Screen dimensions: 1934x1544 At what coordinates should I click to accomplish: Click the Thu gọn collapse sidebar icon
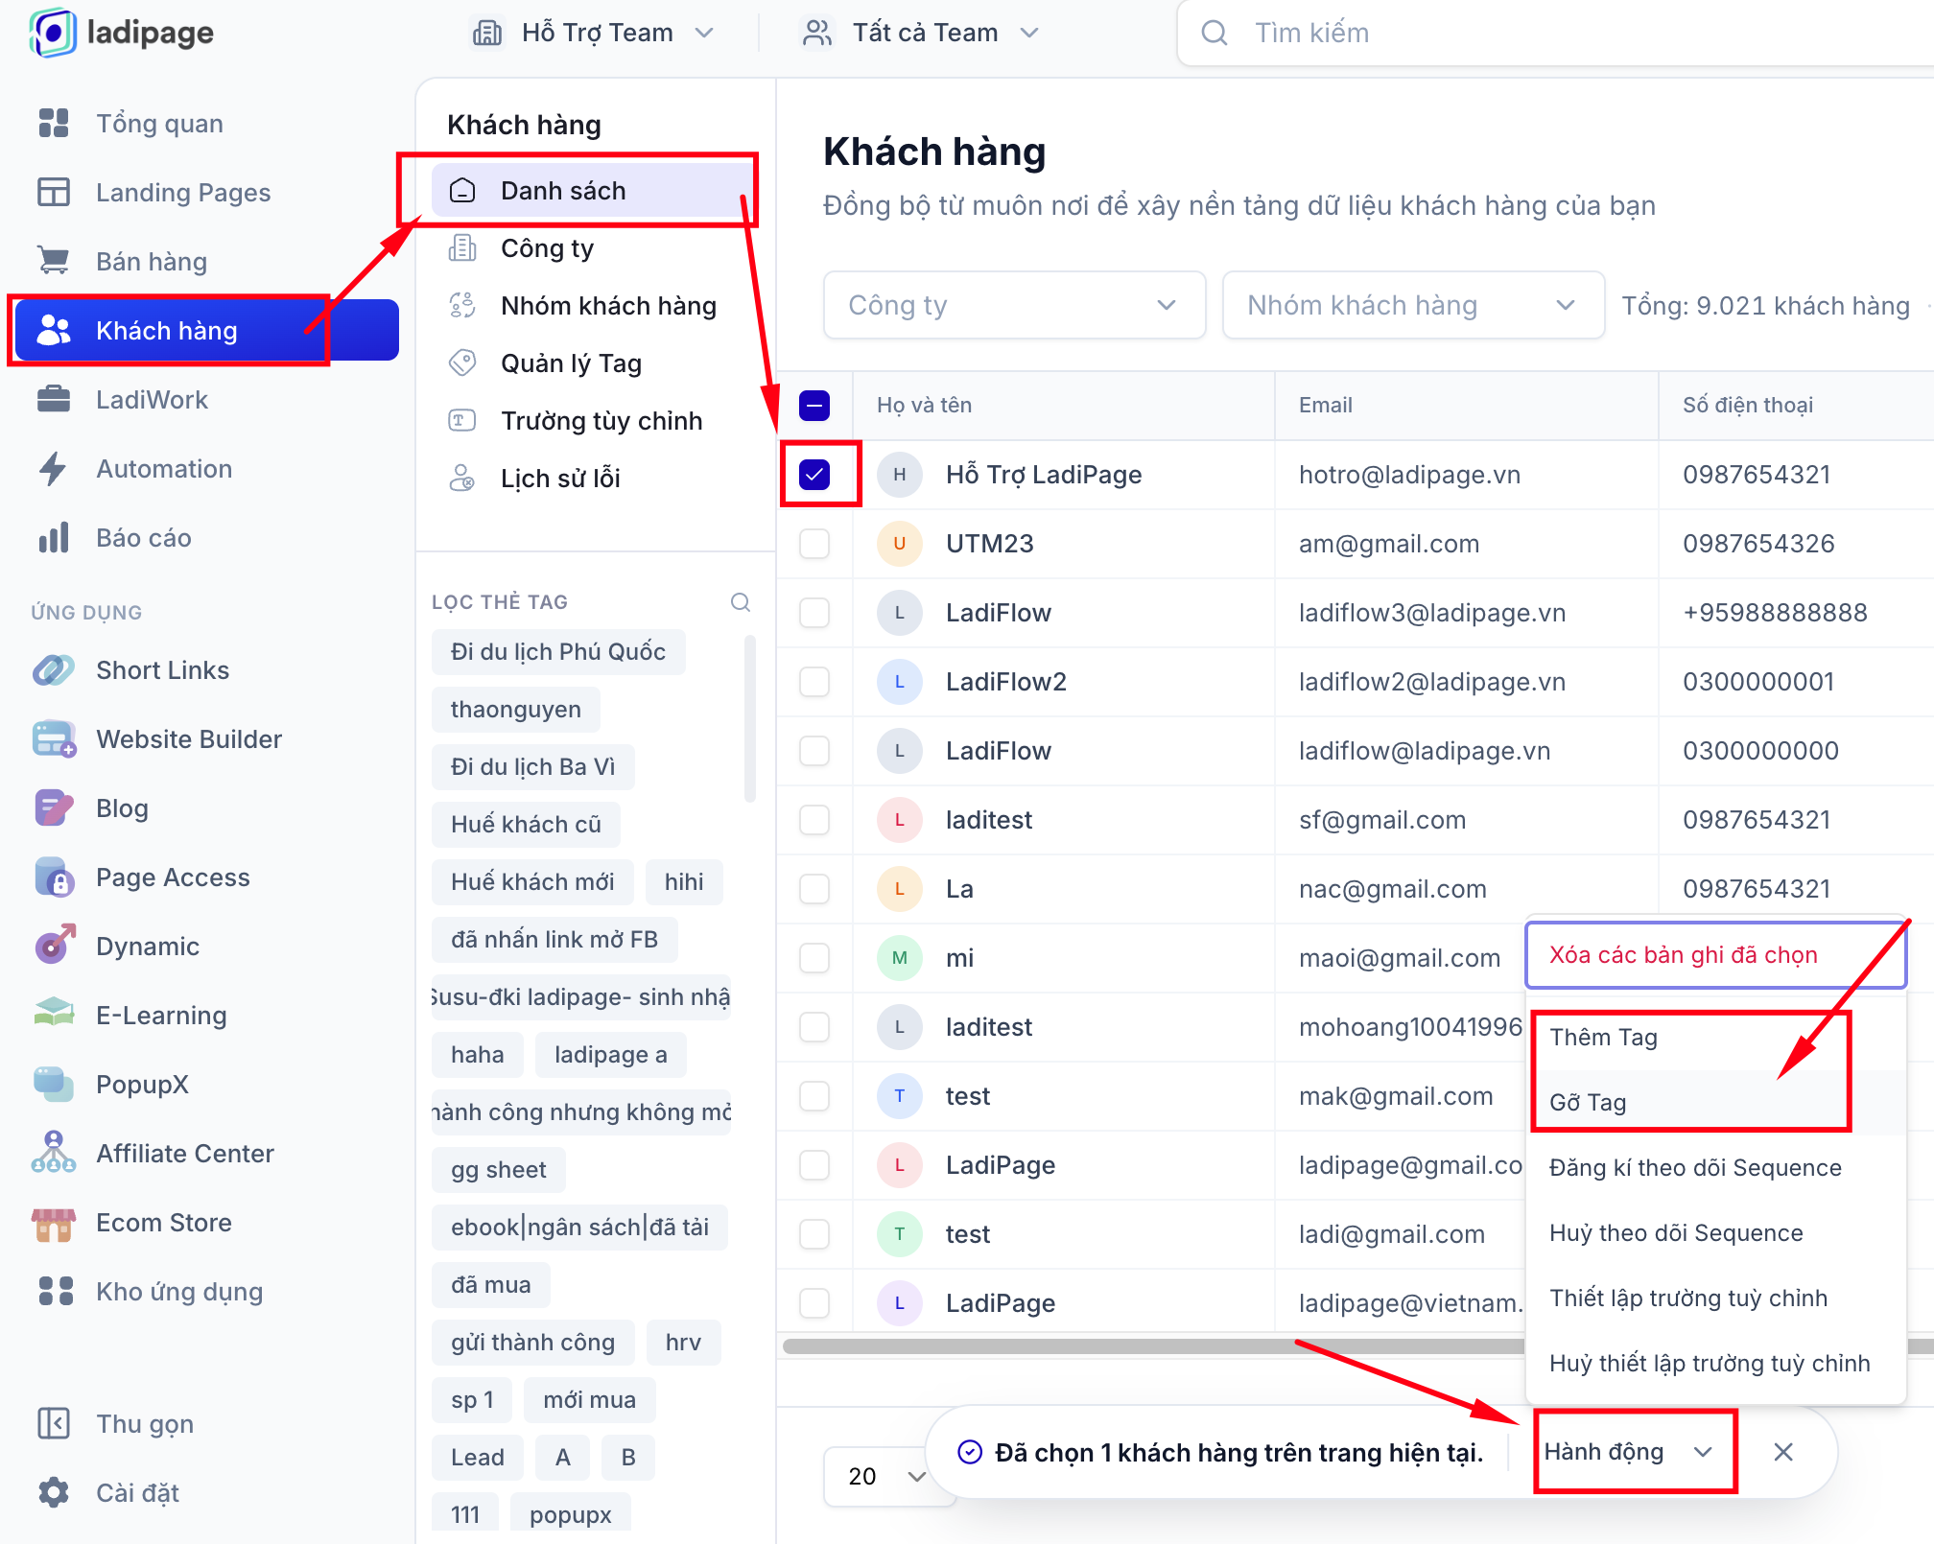coord(54,1424)
